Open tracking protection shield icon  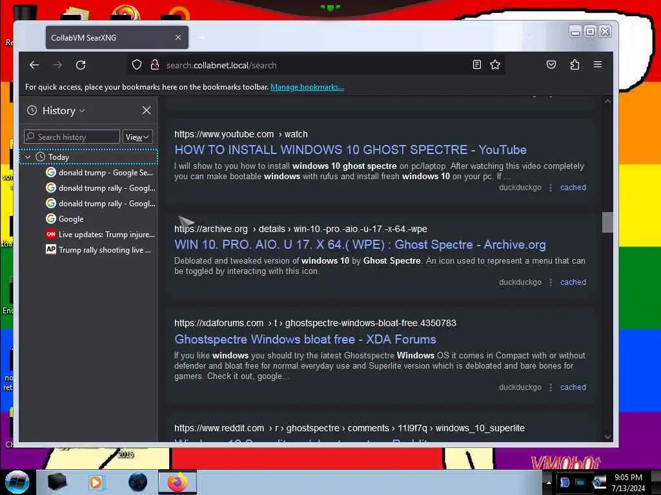coord(137,65)
